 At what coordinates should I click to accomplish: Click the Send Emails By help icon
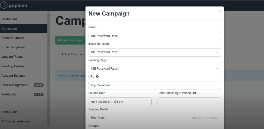coord(195,93)
